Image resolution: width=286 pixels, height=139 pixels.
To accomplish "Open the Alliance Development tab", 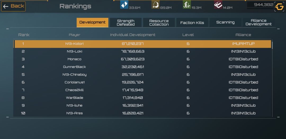I will (258, 23).
